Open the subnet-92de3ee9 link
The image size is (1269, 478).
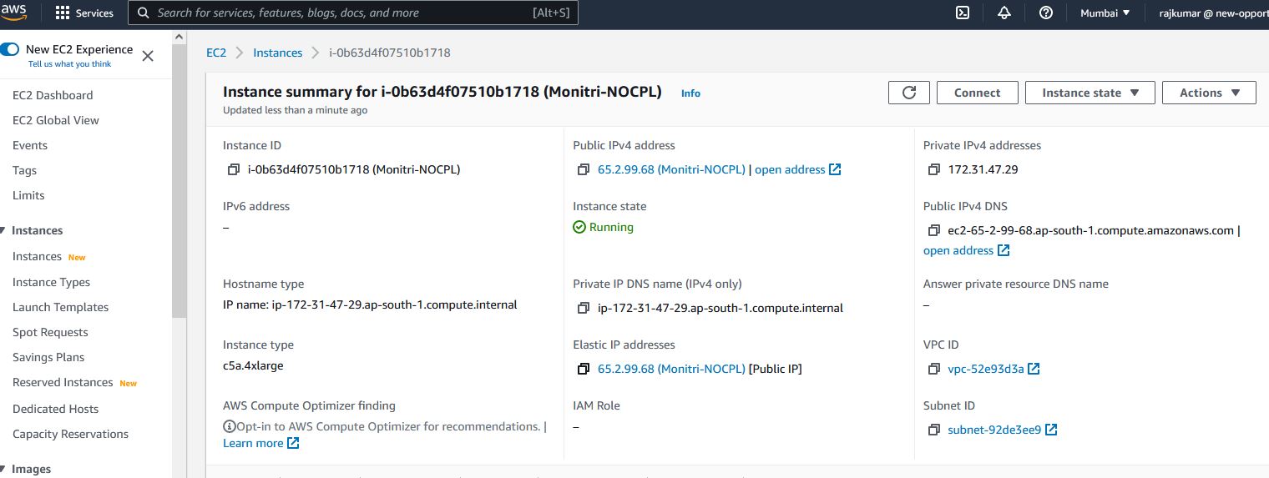[993, 430]
